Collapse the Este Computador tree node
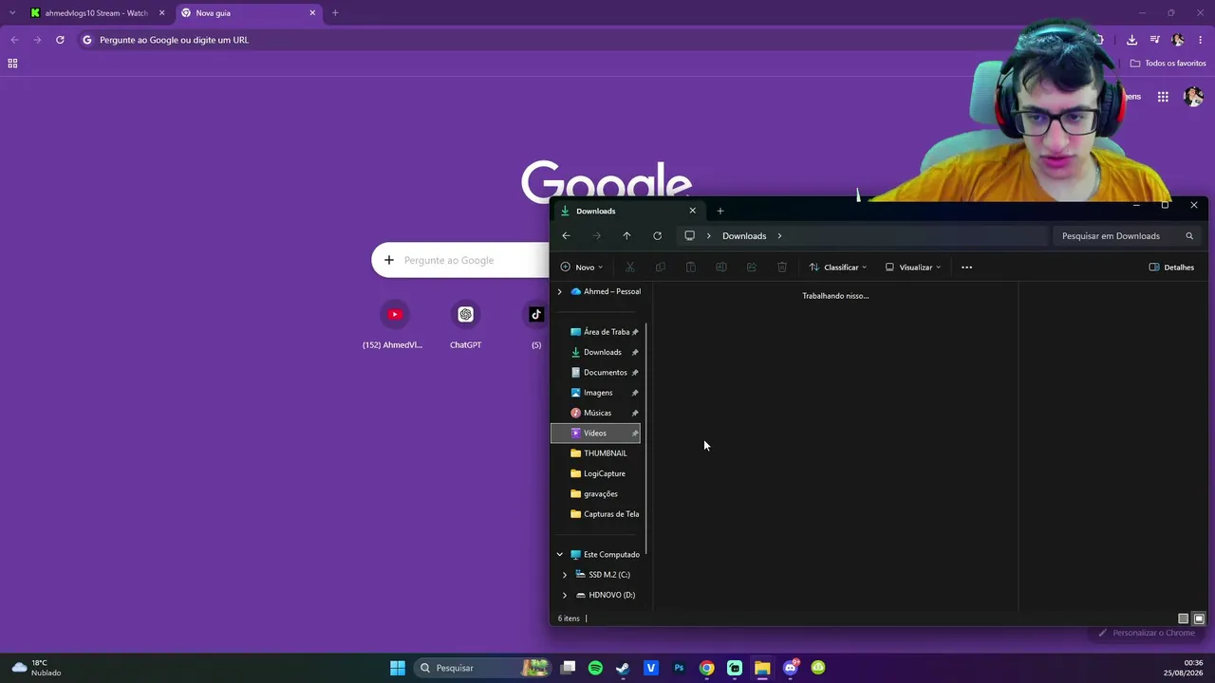This screenshot has width=1215, height=683. [x=559, y=555]
